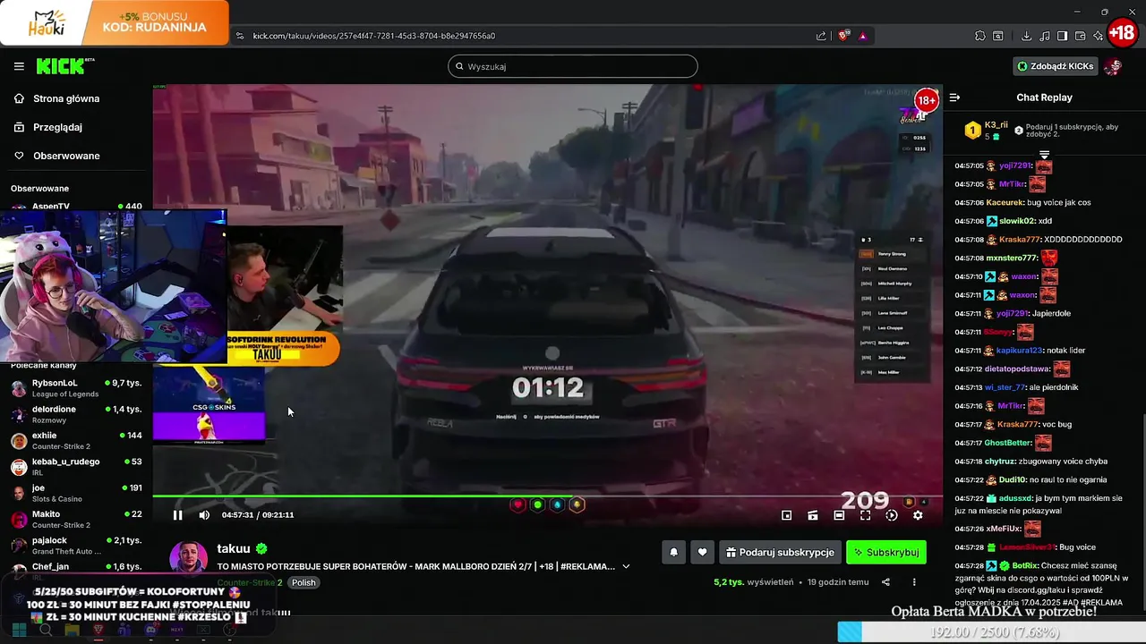This screenshot has height=644, width=1146.
Task: Share the video via share icon
Action: click(885, 582)
